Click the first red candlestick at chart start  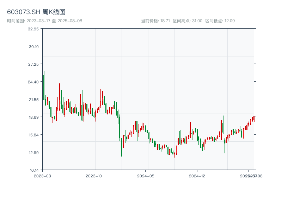click(42, 71)
